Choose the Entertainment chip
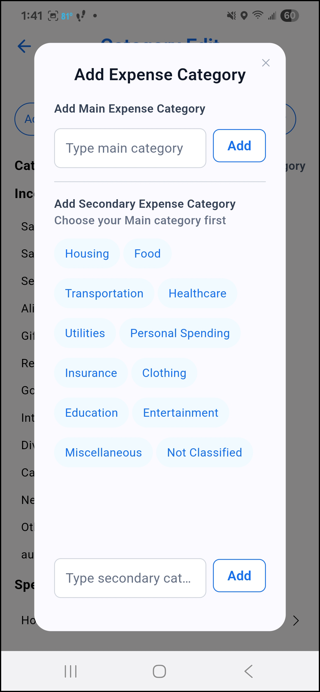This screenshot has height=692, width=320. [x=181, y=413]
